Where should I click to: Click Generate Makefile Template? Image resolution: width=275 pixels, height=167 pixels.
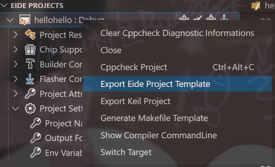(154, 118)
